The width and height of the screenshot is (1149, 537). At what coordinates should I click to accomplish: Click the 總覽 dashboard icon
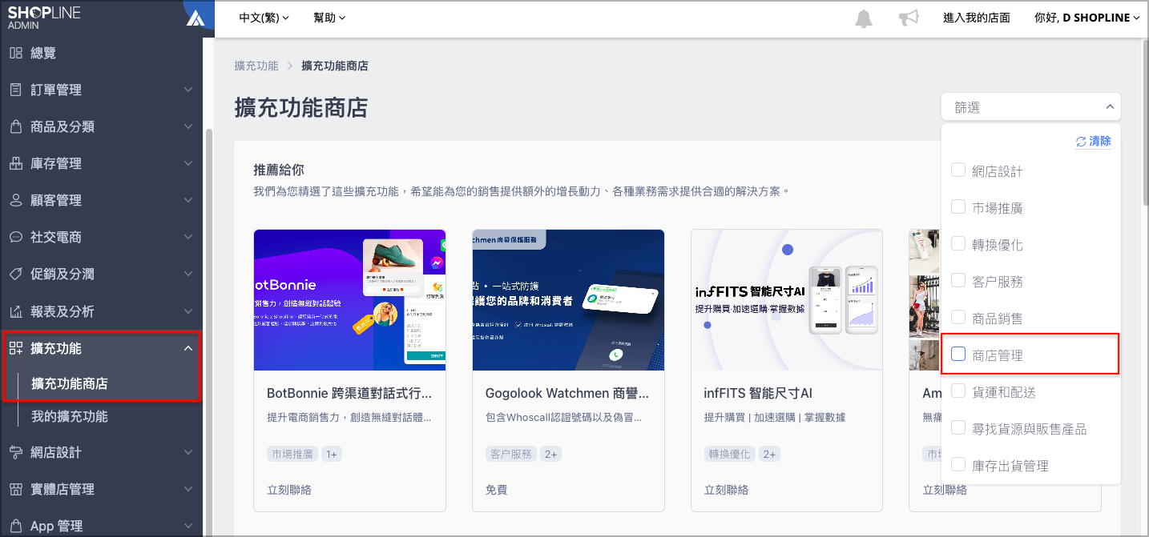[x=15, y=53]
